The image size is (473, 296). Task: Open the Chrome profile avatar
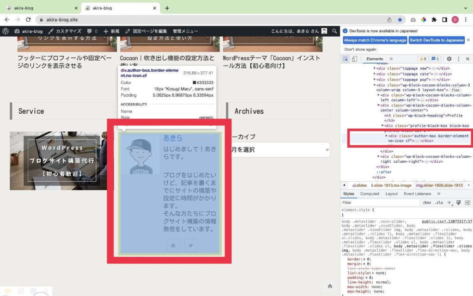(x=455, y=19)
